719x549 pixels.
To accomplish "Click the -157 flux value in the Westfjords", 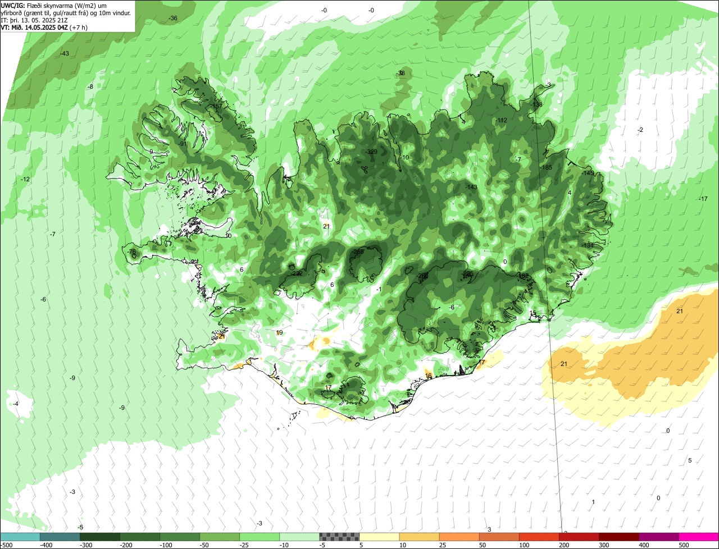I will (217, 107).
